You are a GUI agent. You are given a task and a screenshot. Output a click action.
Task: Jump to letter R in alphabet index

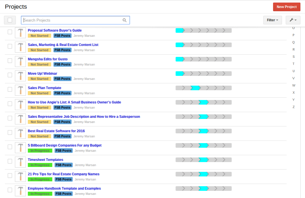(293, 49)
